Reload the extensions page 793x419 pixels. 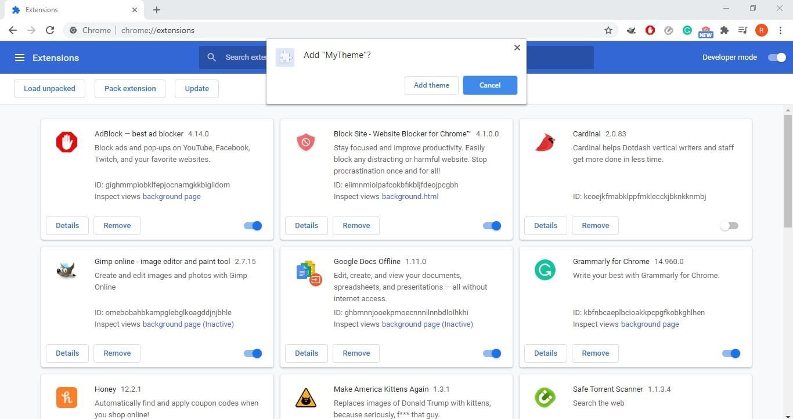pos(50,30)
